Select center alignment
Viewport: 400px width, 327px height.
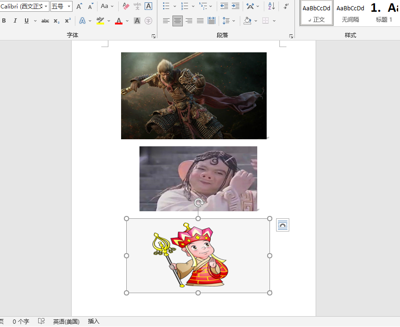178,21
